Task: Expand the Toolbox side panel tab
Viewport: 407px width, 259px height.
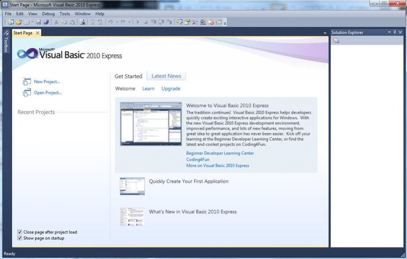Action: pos(6,42)
